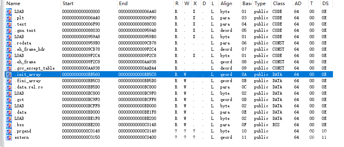Click the DATA class of .got row
The image size is (344, 147).
277,100
